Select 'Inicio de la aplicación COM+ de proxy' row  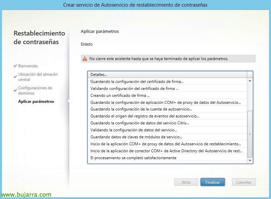pyautogui.click(x=167, y=144)
